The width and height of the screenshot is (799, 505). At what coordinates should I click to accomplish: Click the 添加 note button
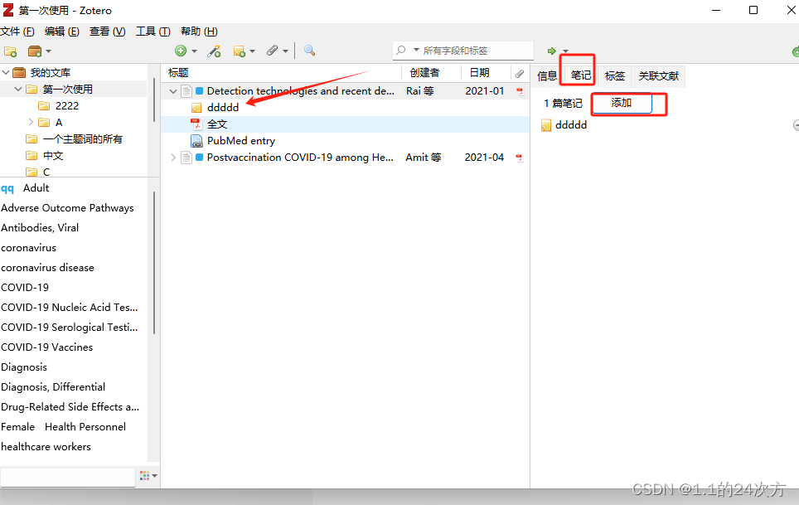click(621, 103)
